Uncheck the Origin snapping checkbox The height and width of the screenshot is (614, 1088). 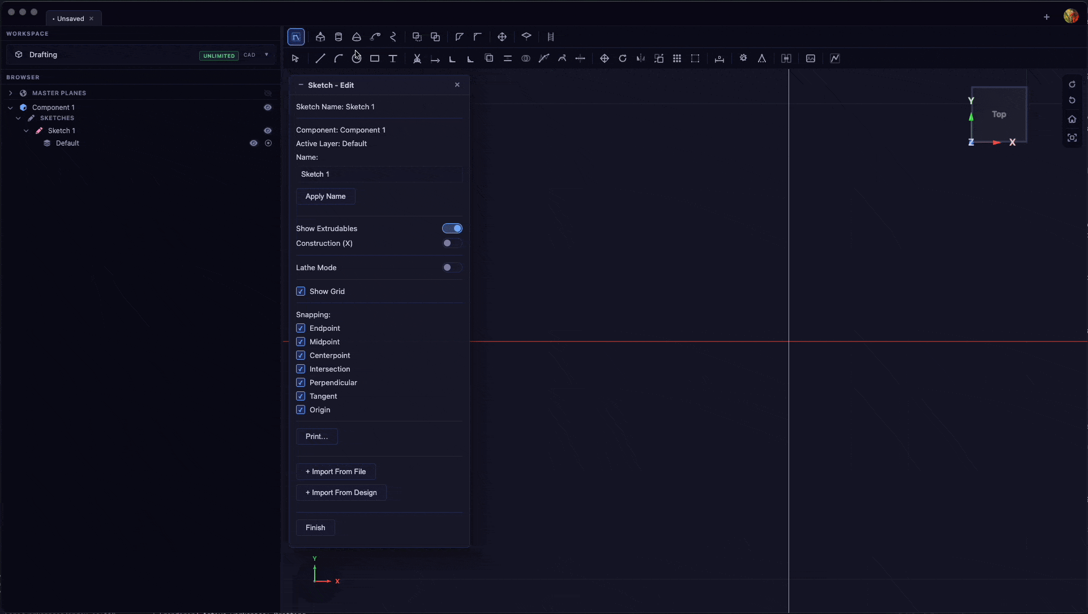[301, 410]
